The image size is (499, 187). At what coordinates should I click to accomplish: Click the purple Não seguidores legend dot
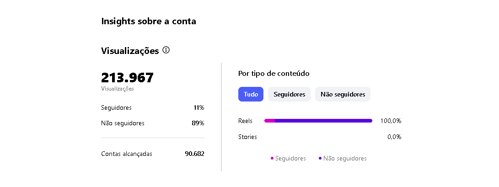pyautogui.click(x=320, y=159)
